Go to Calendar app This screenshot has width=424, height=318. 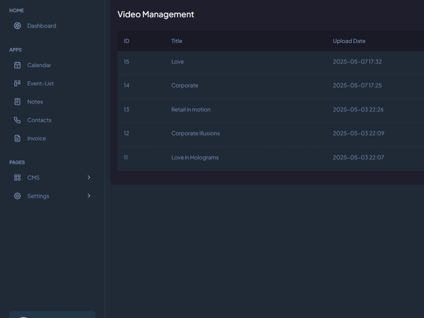pos(39,65)
